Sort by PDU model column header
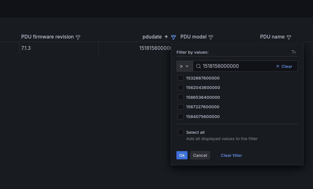Image resolution: width=313 pixels, height=189 pixels. [193, 37]
